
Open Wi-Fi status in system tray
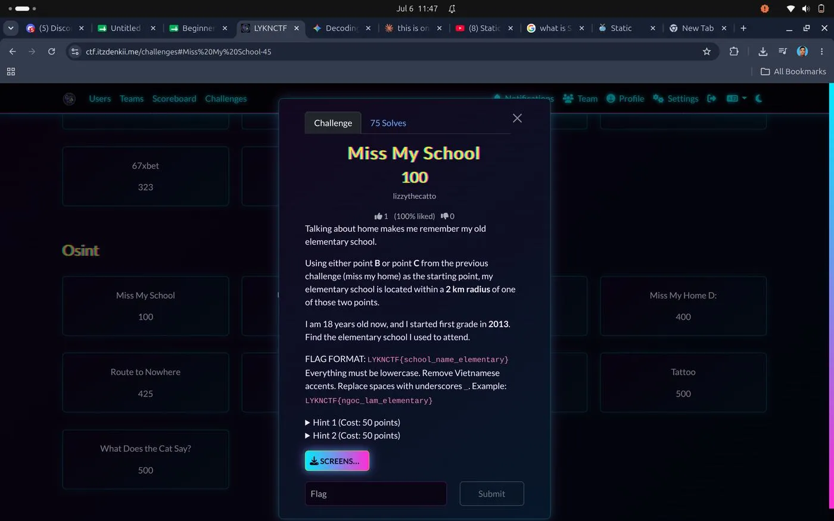(791, 9)
